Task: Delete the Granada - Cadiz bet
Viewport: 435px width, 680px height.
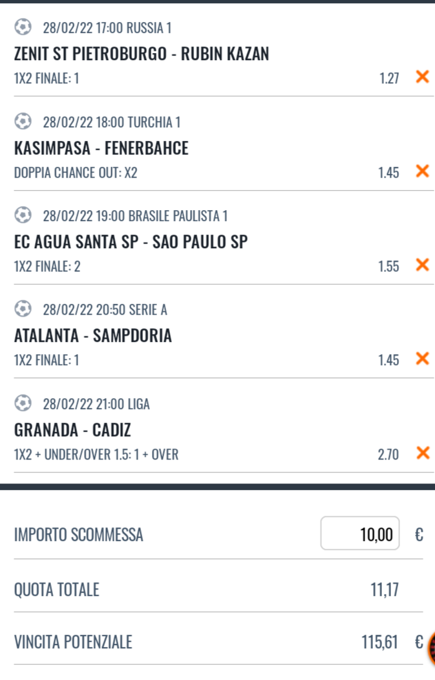Action: tap(422, 452)
